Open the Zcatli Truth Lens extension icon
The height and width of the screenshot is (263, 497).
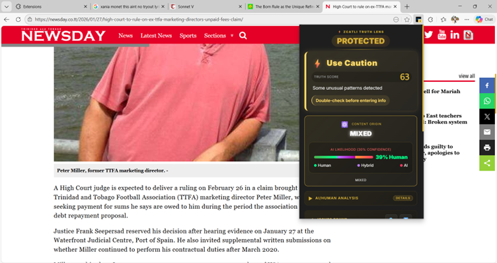[x=418, y=19]
